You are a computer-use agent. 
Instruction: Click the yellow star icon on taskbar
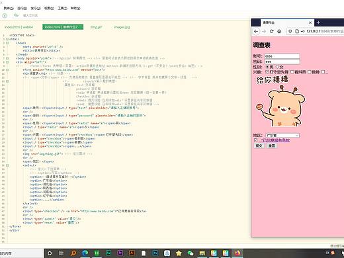(x=179, y=253)
